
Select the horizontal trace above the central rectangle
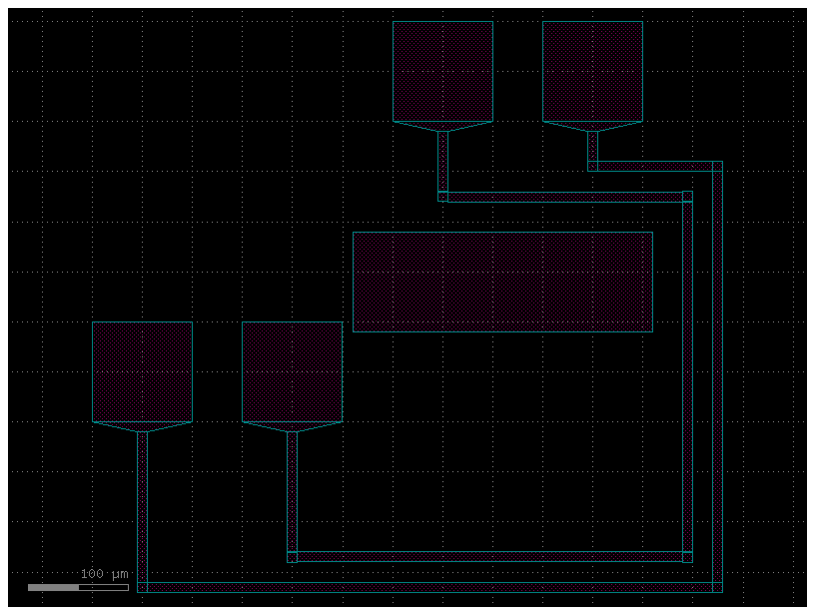tap(564, 197)
